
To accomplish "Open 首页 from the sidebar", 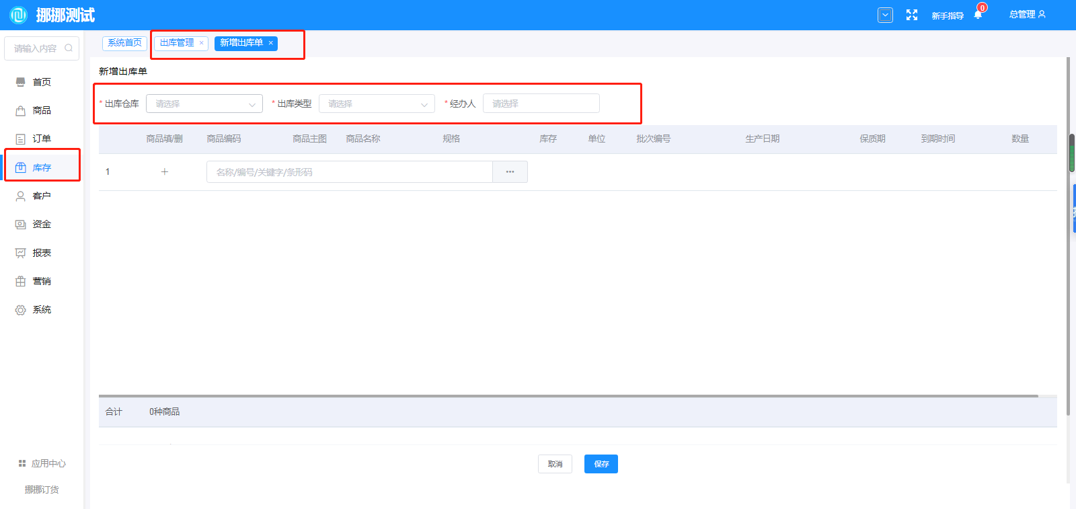I will click(42, 82).
